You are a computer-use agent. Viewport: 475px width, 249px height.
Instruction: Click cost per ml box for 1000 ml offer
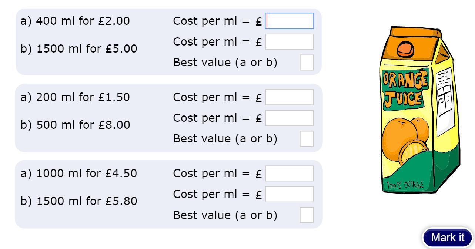[290, 174]
